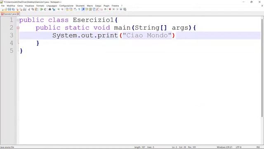This screenshot has width=264, height=149.
Task: Run macro multiple times icon
Action: (x=121, y=9)
